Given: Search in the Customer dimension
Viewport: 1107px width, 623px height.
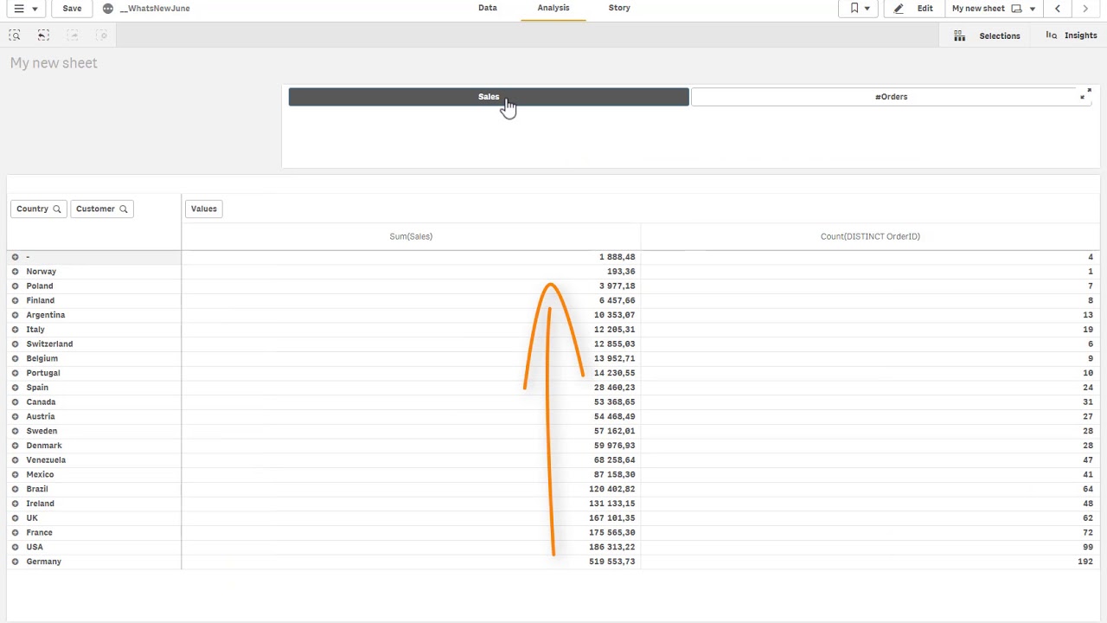Looking at the screenshot, I should tap(123, 209).
